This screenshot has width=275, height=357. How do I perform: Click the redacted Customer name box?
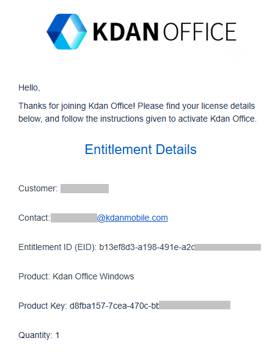[x=84, y=188]
